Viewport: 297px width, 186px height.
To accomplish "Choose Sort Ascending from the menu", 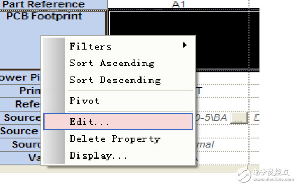I will click(112, 63).
